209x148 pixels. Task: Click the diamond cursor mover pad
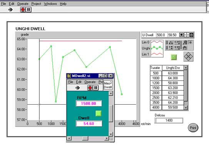tap(188, 56)
